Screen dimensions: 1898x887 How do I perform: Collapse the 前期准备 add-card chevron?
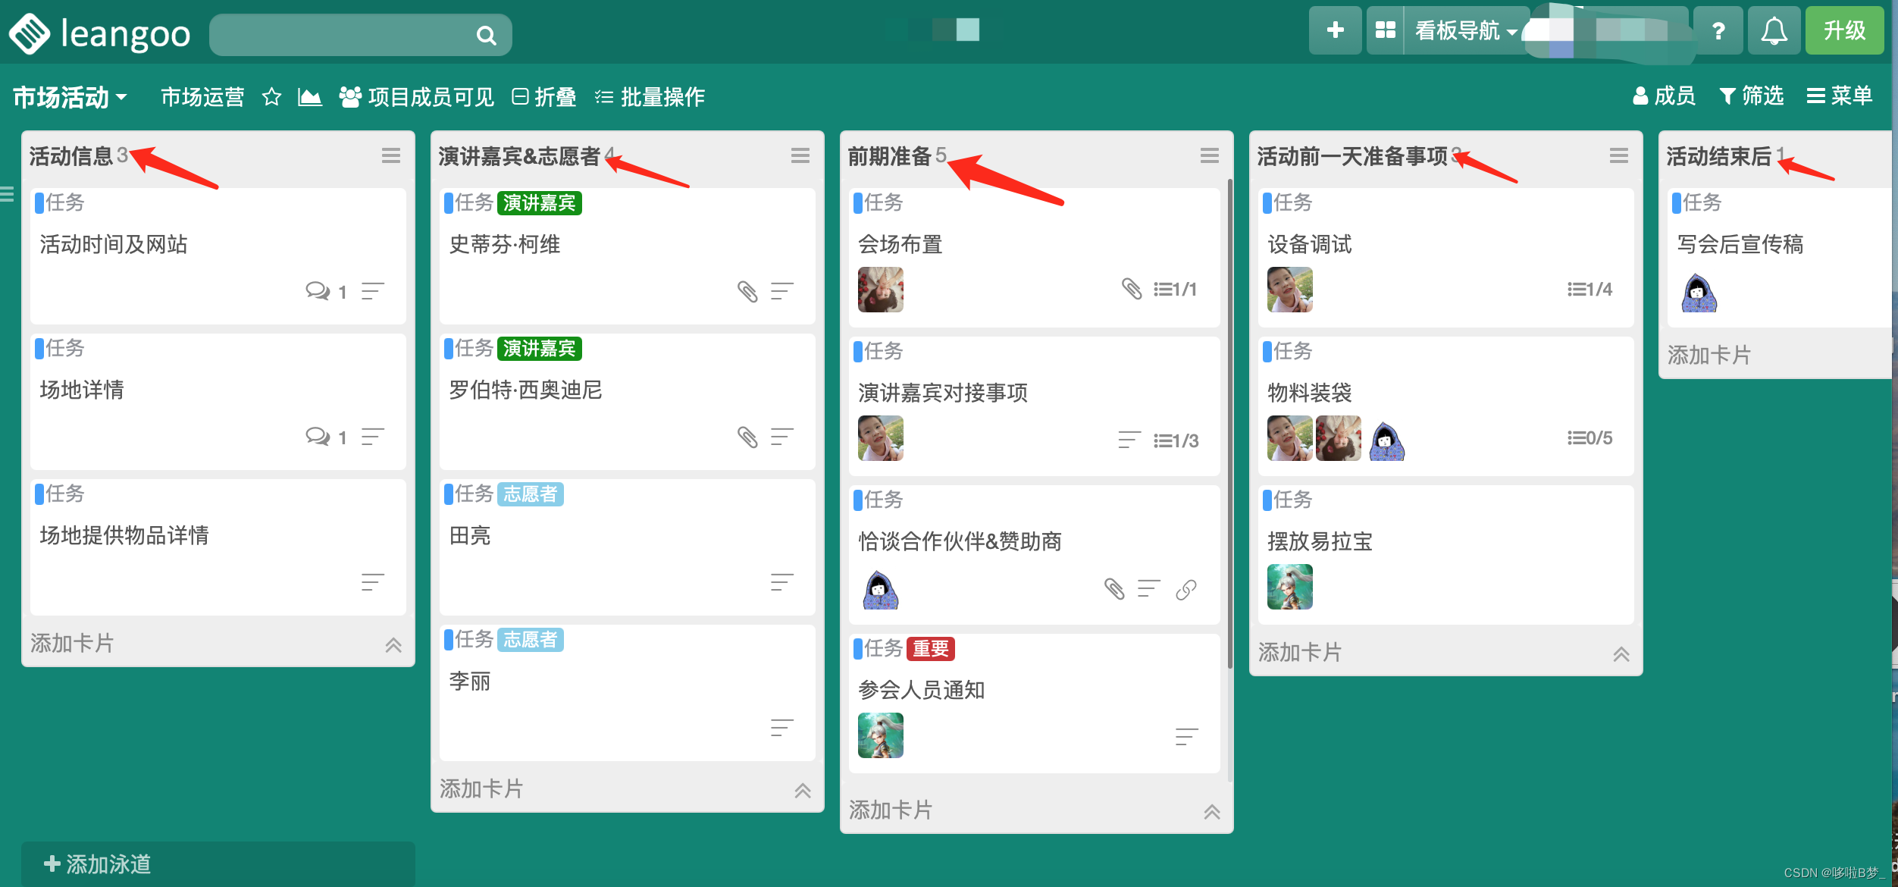point(1212,811)
